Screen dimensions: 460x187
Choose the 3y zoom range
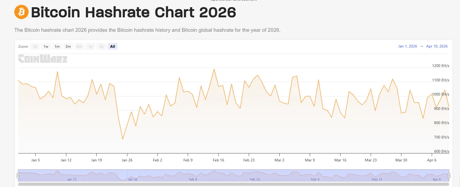coord(101,46)
